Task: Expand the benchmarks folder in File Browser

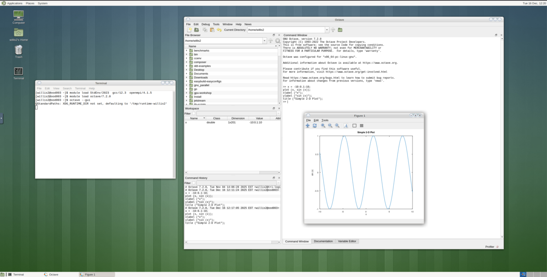Action: tap(187, 50)
